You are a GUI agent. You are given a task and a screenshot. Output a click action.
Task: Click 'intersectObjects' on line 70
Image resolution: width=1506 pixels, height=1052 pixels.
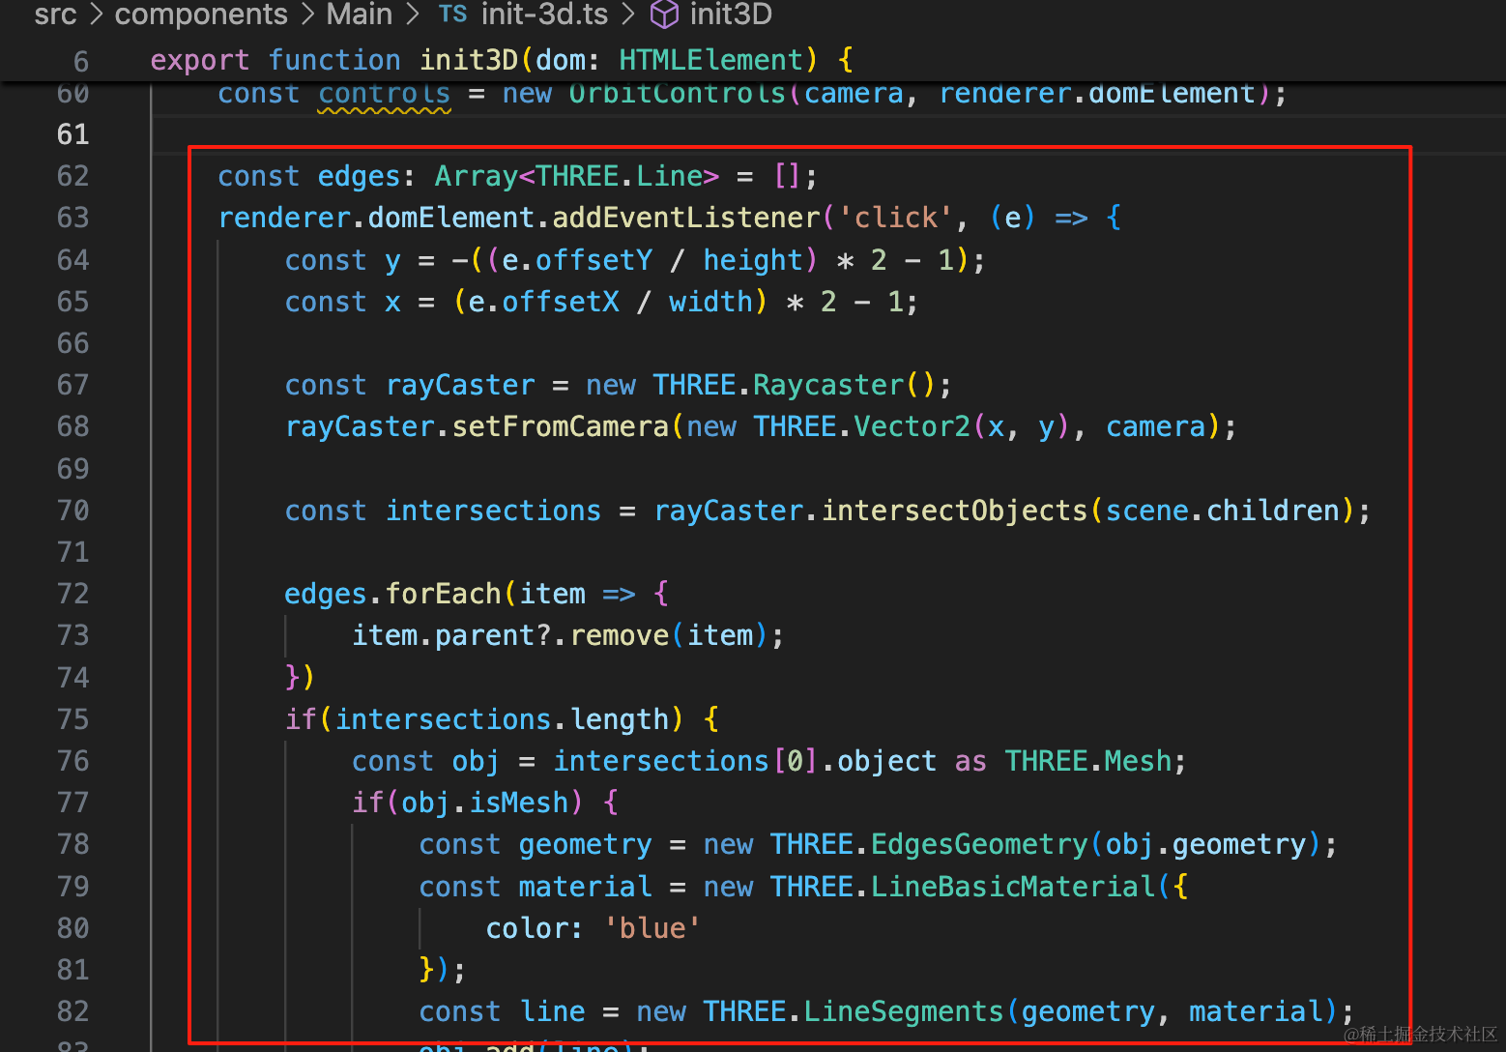954,511
